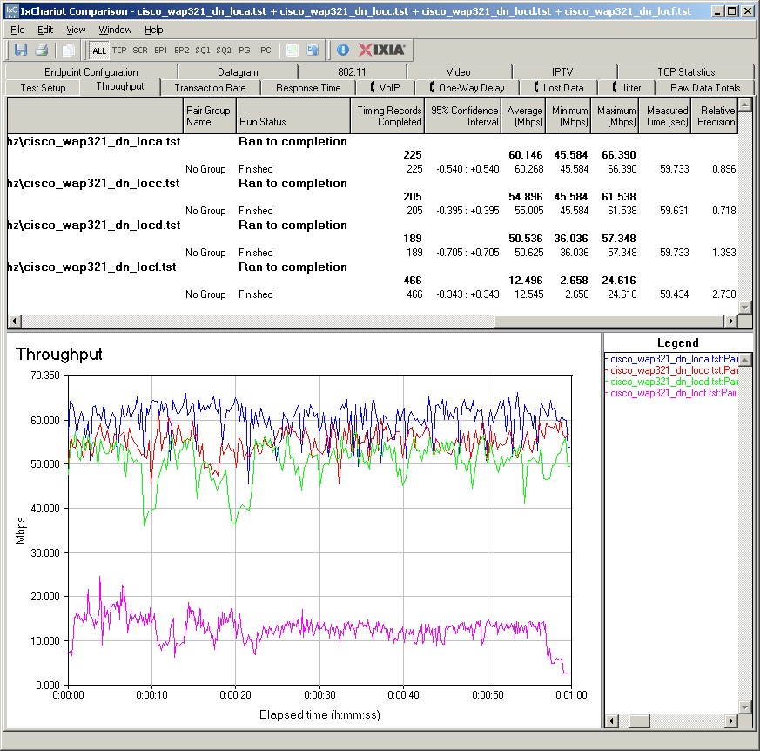Switch to the Raw Data Totals tab
This screenshot has width=760, height=751.
coord(705,88)
